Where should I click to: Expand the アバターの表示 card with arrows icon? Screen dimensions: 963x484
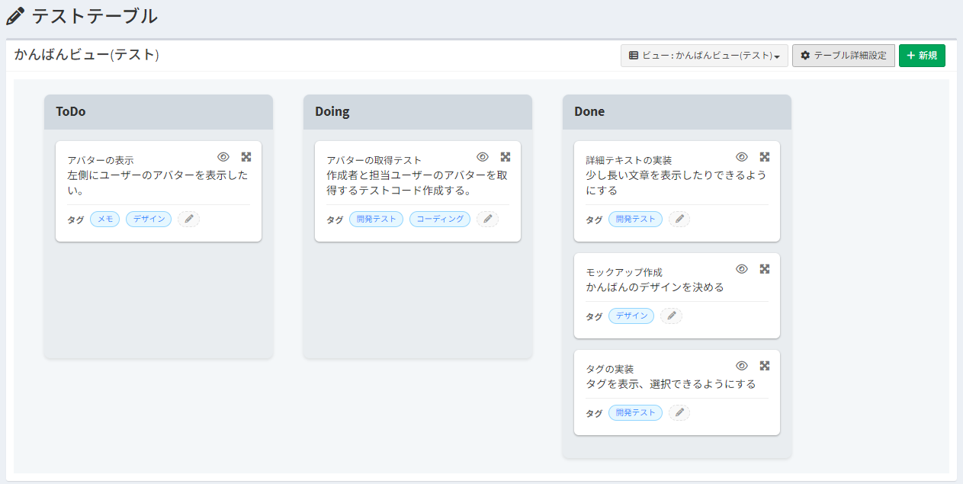pos(246,156)
